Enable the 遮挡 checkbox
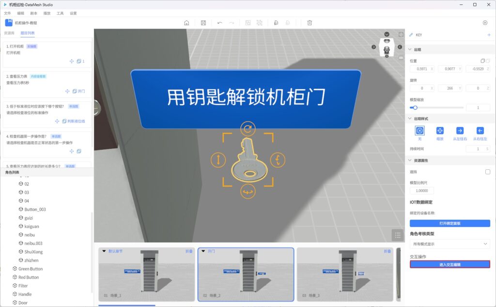496x307 pixels. click(488, 172)
